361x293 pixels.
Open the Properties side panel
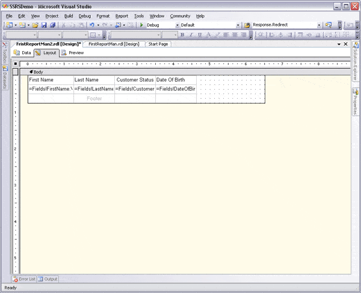point(356,102)
